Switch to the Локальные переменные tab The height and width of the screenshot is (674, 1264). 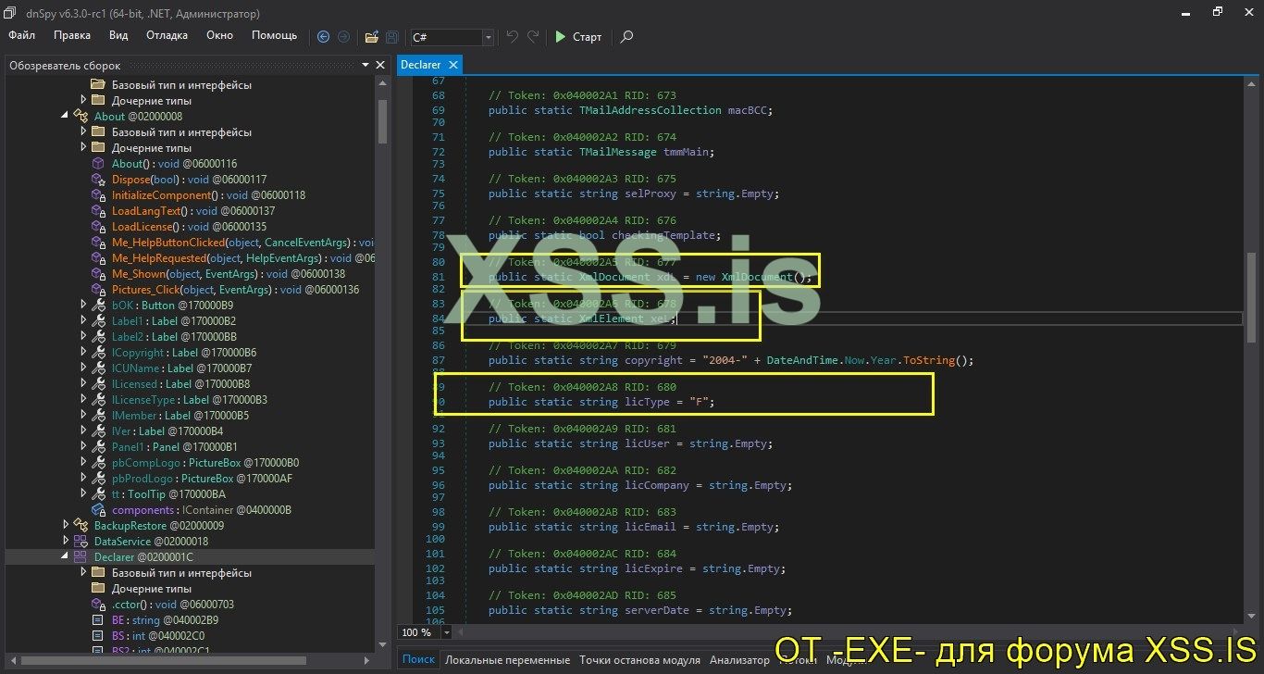[x=507, y=660]
